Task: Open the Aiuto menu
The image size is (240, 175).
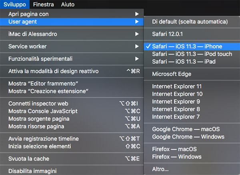Action: (68, 4)
